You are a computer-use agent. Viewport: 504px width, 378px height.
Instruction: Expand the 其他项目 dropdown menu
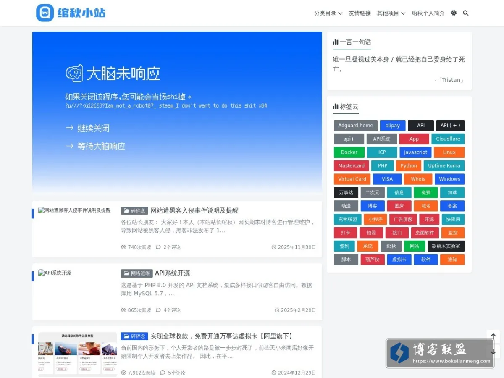(x=391, y=13)
